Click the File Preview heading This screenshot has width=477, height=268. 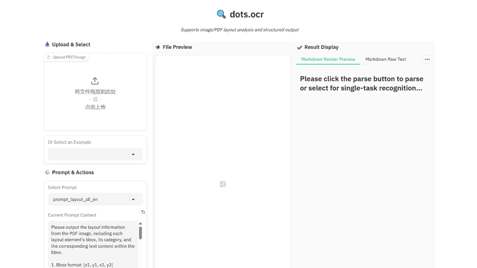tap(177, 47)
